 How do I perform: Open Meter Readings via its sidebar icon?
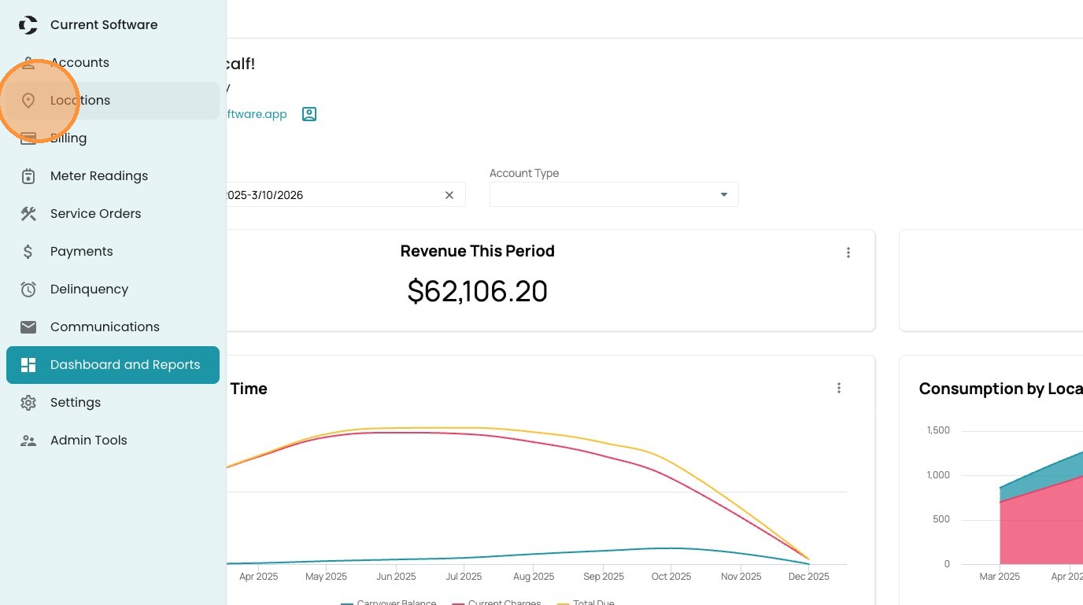pos(28,176)
